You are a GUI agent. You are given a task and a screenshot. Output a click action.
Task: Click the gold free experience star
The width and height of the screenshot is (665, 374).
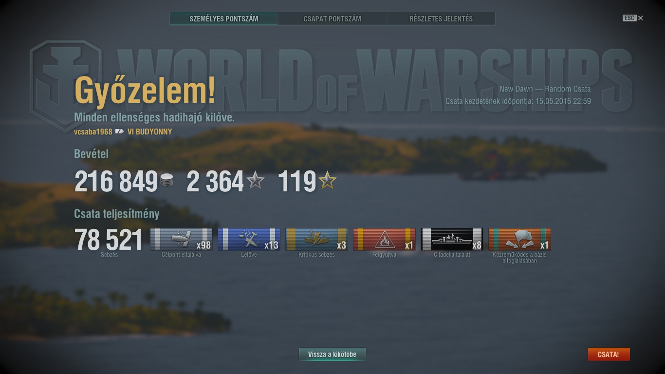click(327, 181)
